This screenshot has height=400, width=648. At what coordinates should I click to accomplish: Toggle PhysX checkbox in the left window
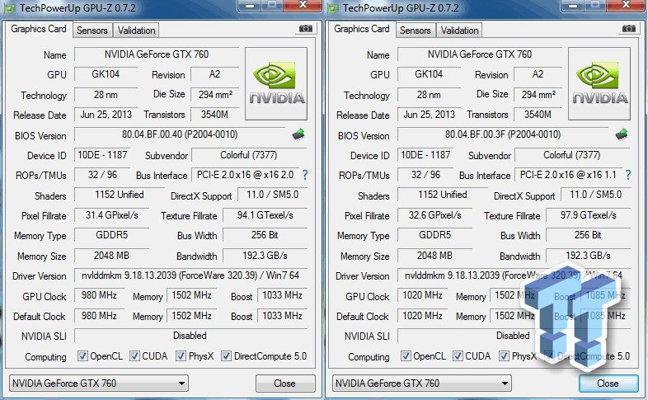(x=181, y=355)
